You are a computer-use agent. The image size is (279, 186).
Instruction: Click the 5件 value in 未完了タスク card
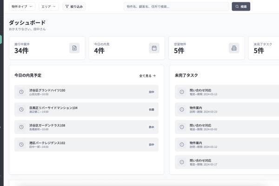259,51
